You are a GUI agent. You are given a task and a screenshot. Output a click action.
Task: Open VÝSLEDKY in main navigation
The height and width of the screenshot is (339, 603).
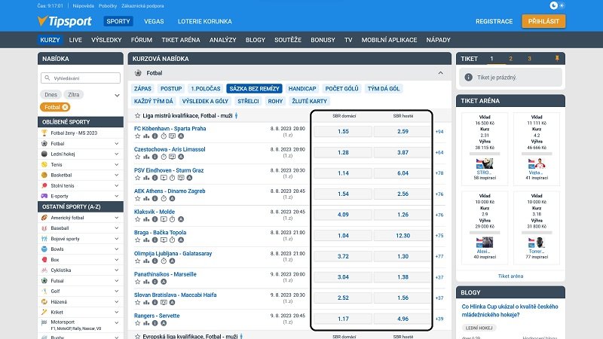106,40
